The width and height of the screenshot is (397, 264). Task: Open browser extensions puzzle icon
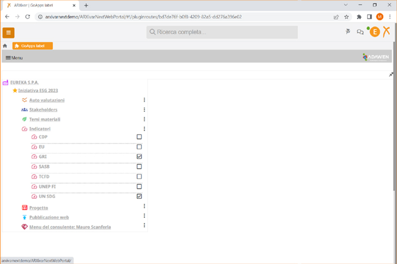359,17
